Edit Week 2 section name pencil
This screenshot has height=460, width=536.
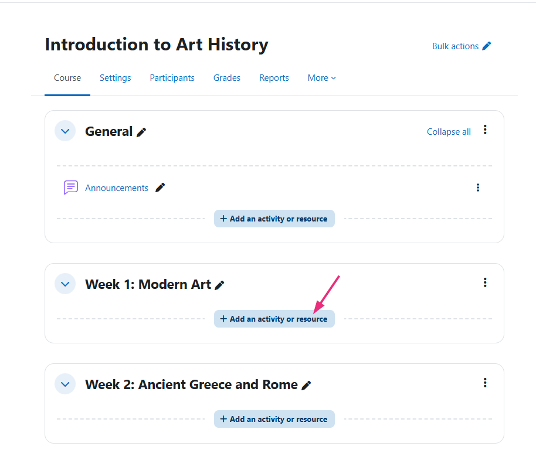click(306, 386)
